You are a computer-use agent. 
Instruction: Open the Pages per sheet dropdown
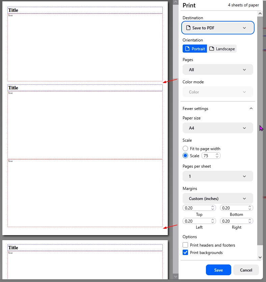(218, 176)
